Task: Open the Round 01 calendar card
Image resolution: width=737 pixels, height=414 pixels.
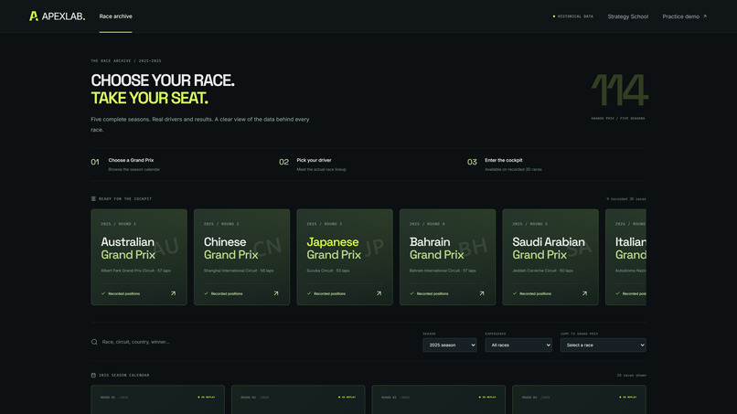Action: pos(157,399)
